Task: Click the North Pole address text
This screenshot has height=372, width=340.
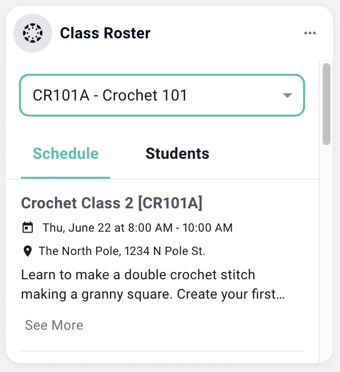Action: (x=122, y=251)
